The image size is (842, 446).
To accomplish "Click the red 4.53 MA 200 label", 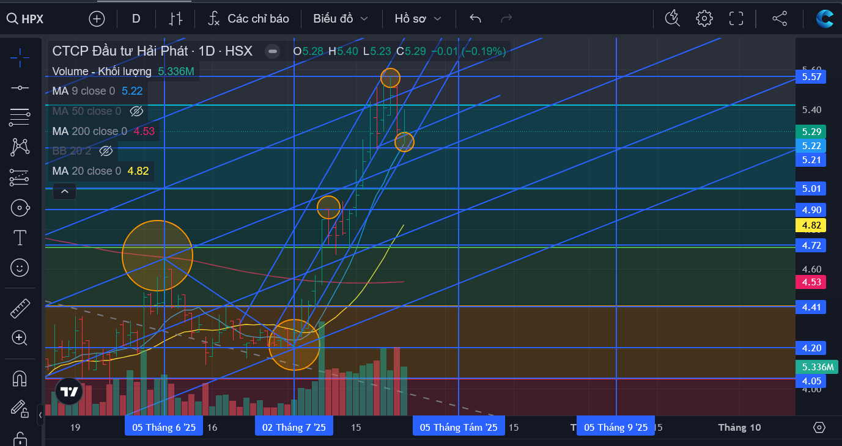I will 810,282.
